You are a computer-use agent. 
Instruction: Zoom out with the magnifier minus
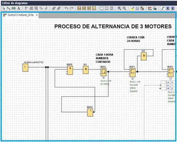click(x=124, y=8)
